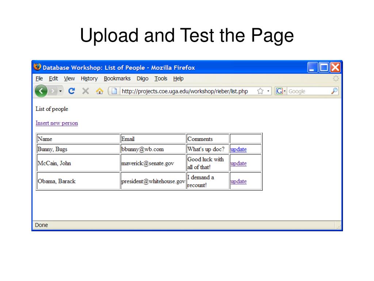
Task: Click the Google search engine icon
Action: click(x=279, y=91)
